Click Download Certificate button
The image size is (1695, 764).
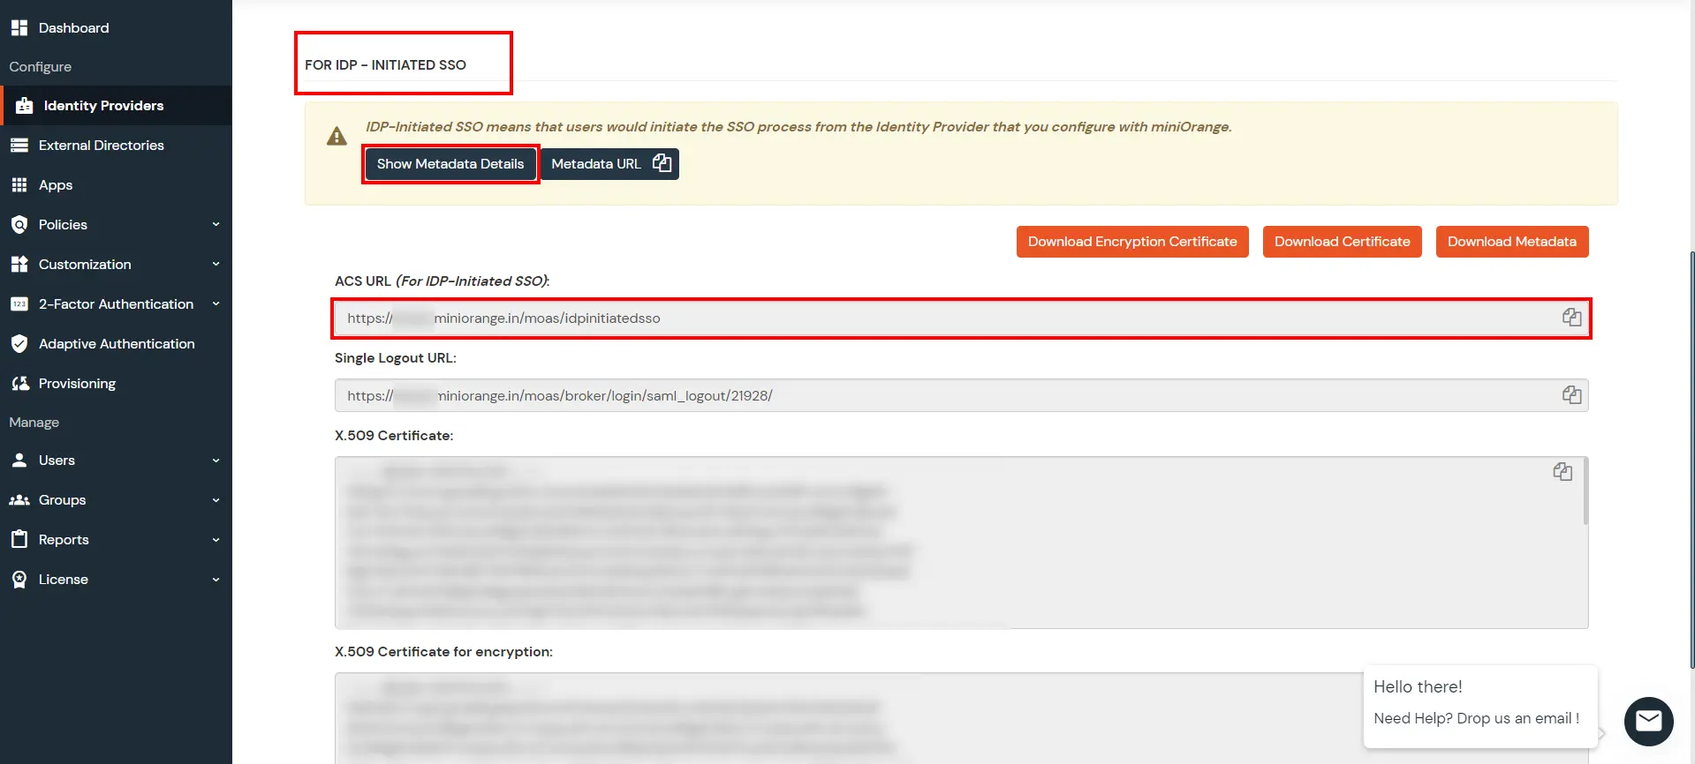tap(1342, 242)
